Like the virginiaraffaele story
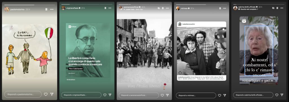 pyautogui.click(x=105, y=95)
